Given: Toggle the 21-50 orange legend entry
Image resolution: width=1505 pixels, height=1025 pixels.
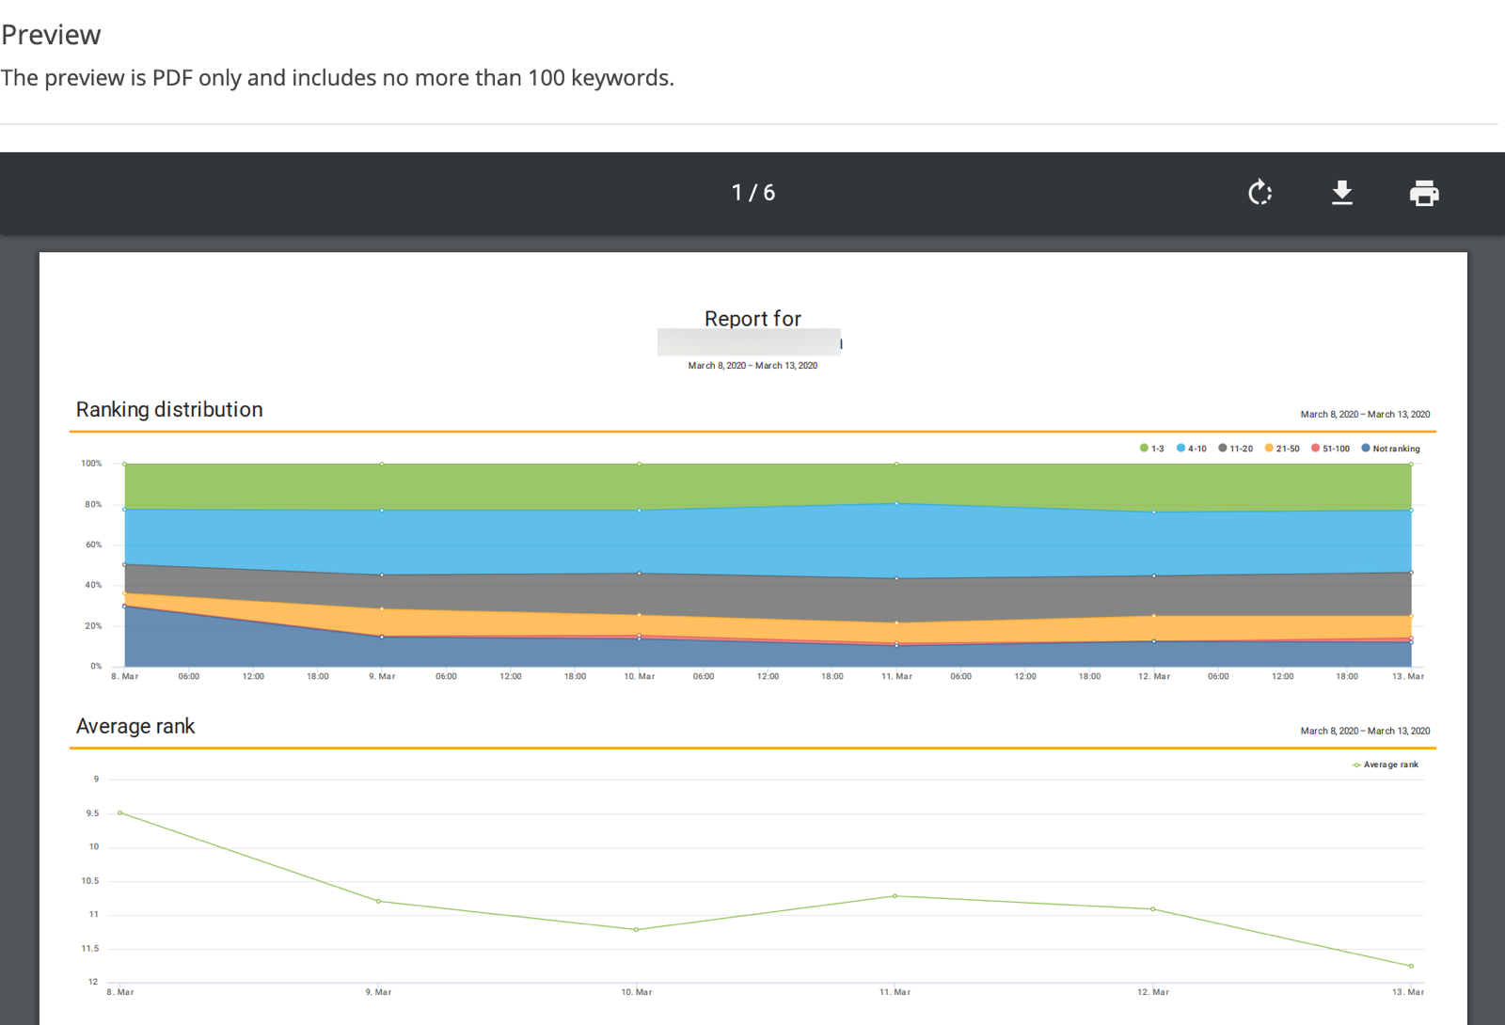Looking at the screenshot, I should point(1282,449).
